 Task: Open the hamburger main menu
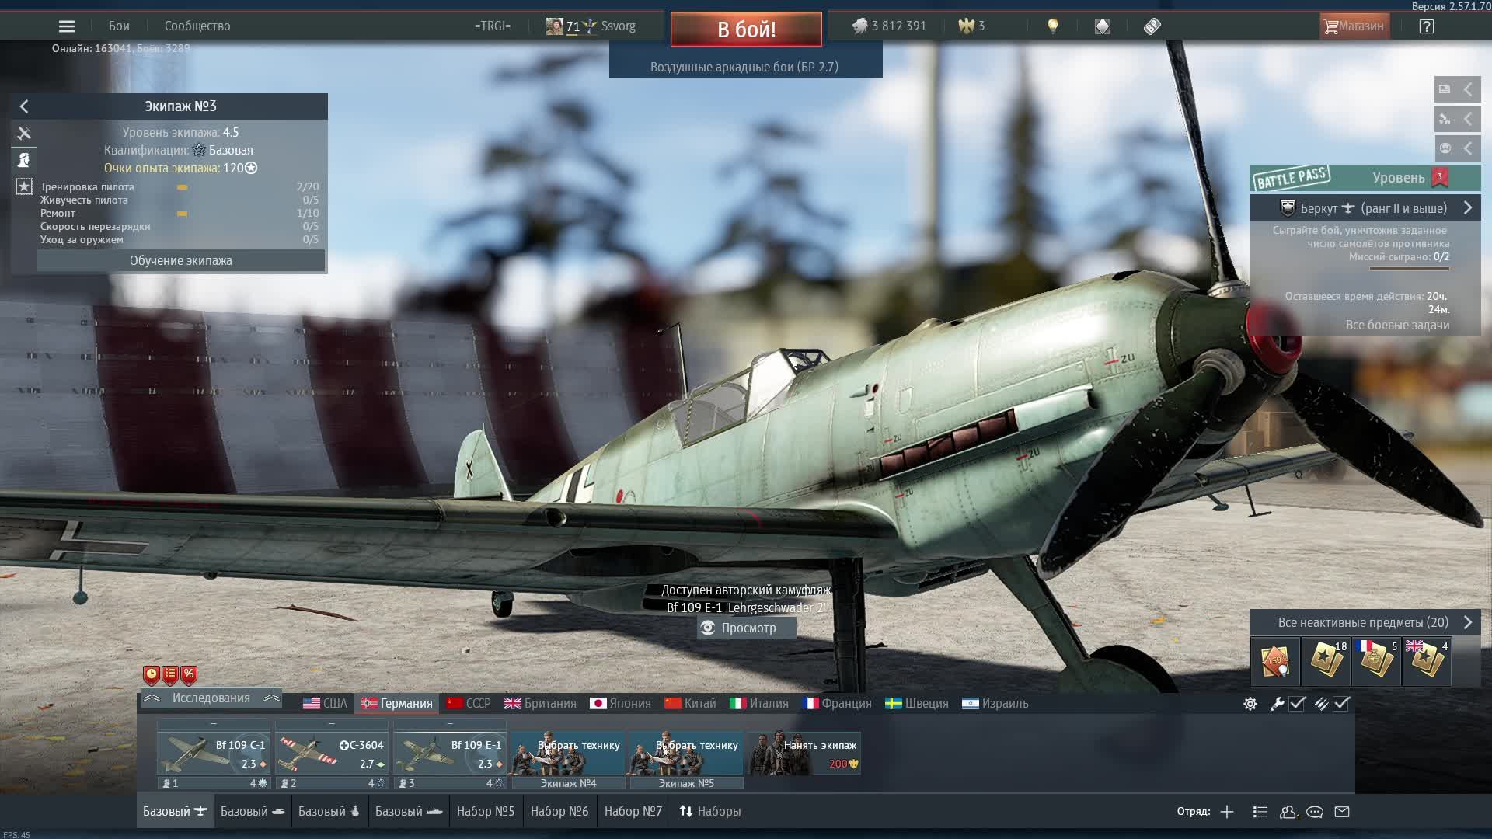(67, 26)
